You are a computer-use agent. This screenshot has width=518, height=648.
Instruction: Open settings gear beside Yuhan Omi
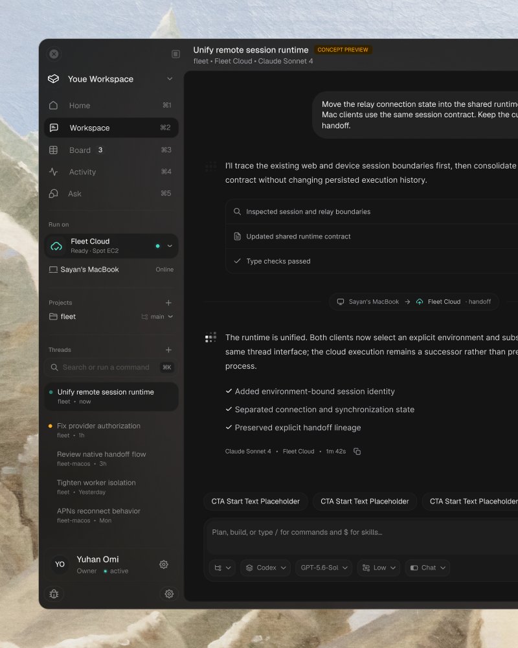[164, 564]
